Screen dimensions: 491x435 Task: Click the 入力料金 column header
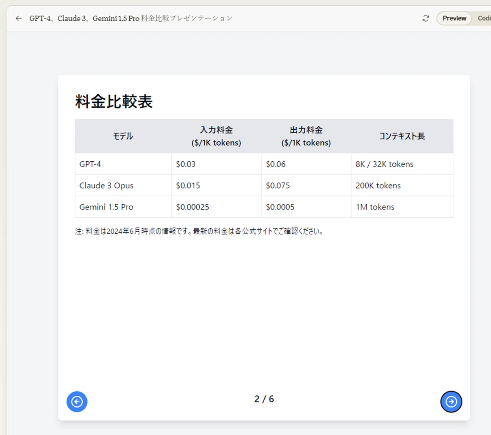click(216, 136)
